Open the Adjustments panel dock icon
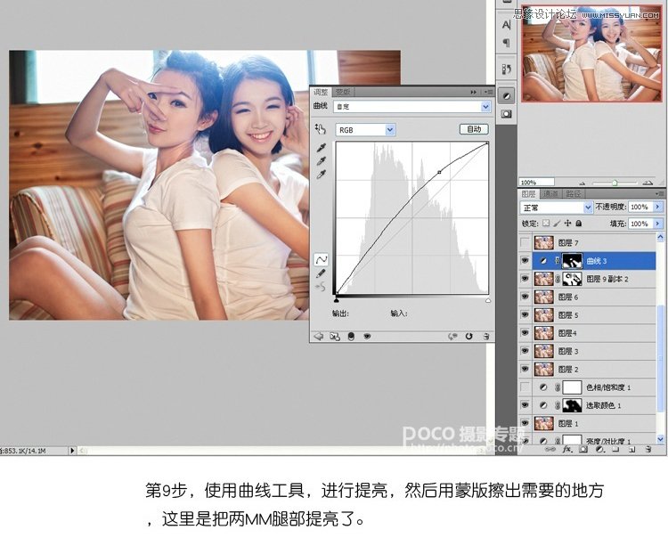Screen dimensions: 668x546 tap(507, 96)
